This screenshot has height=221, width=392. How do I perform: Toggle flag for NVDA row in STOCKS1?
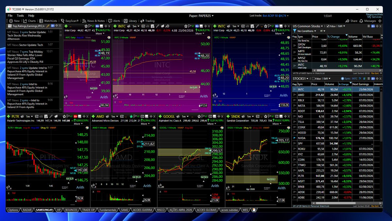click(295, 138)
